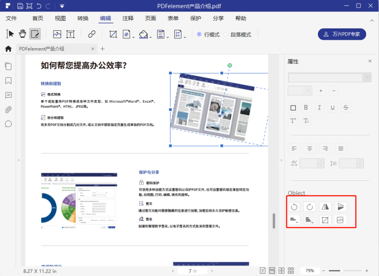Click the Link tool icon
This screenshot has width=379, height=276.
[91, 34]
